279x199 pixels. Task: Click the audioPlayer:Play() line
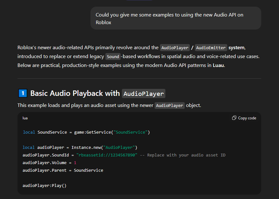(44, 185)
